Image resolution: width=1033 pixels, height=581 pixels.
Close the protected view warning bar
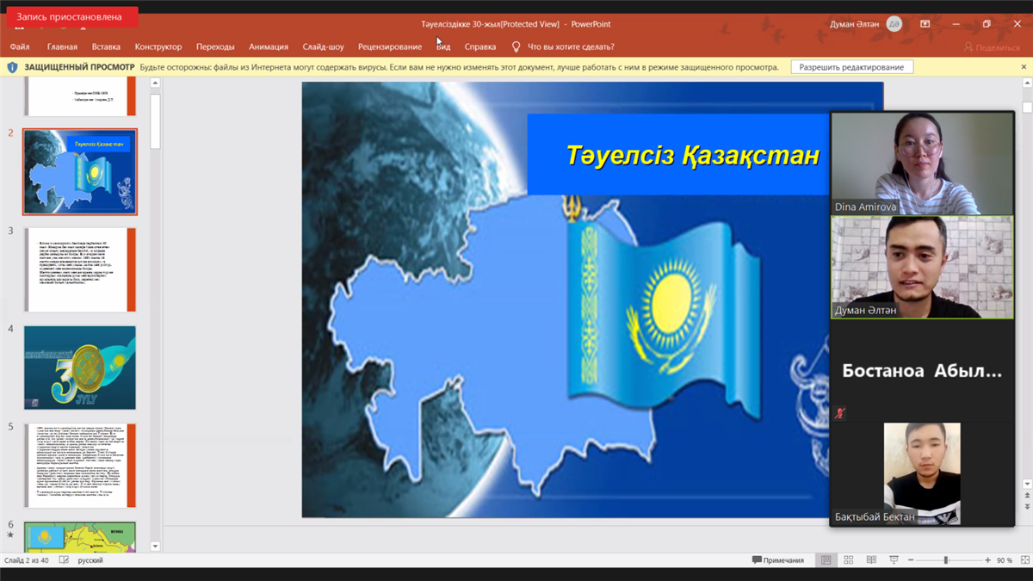(x=1024, y=67)
